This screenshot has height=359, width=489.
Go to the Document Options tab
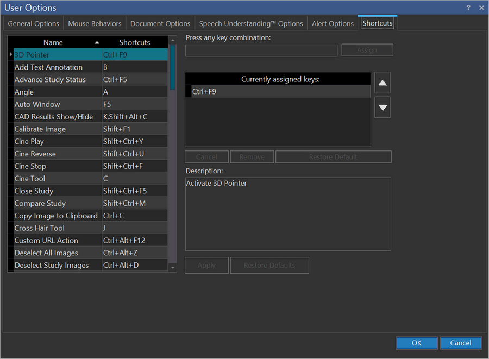point(160,23)
